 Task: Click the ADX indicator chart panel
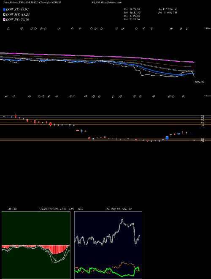(x=108, y=245)
